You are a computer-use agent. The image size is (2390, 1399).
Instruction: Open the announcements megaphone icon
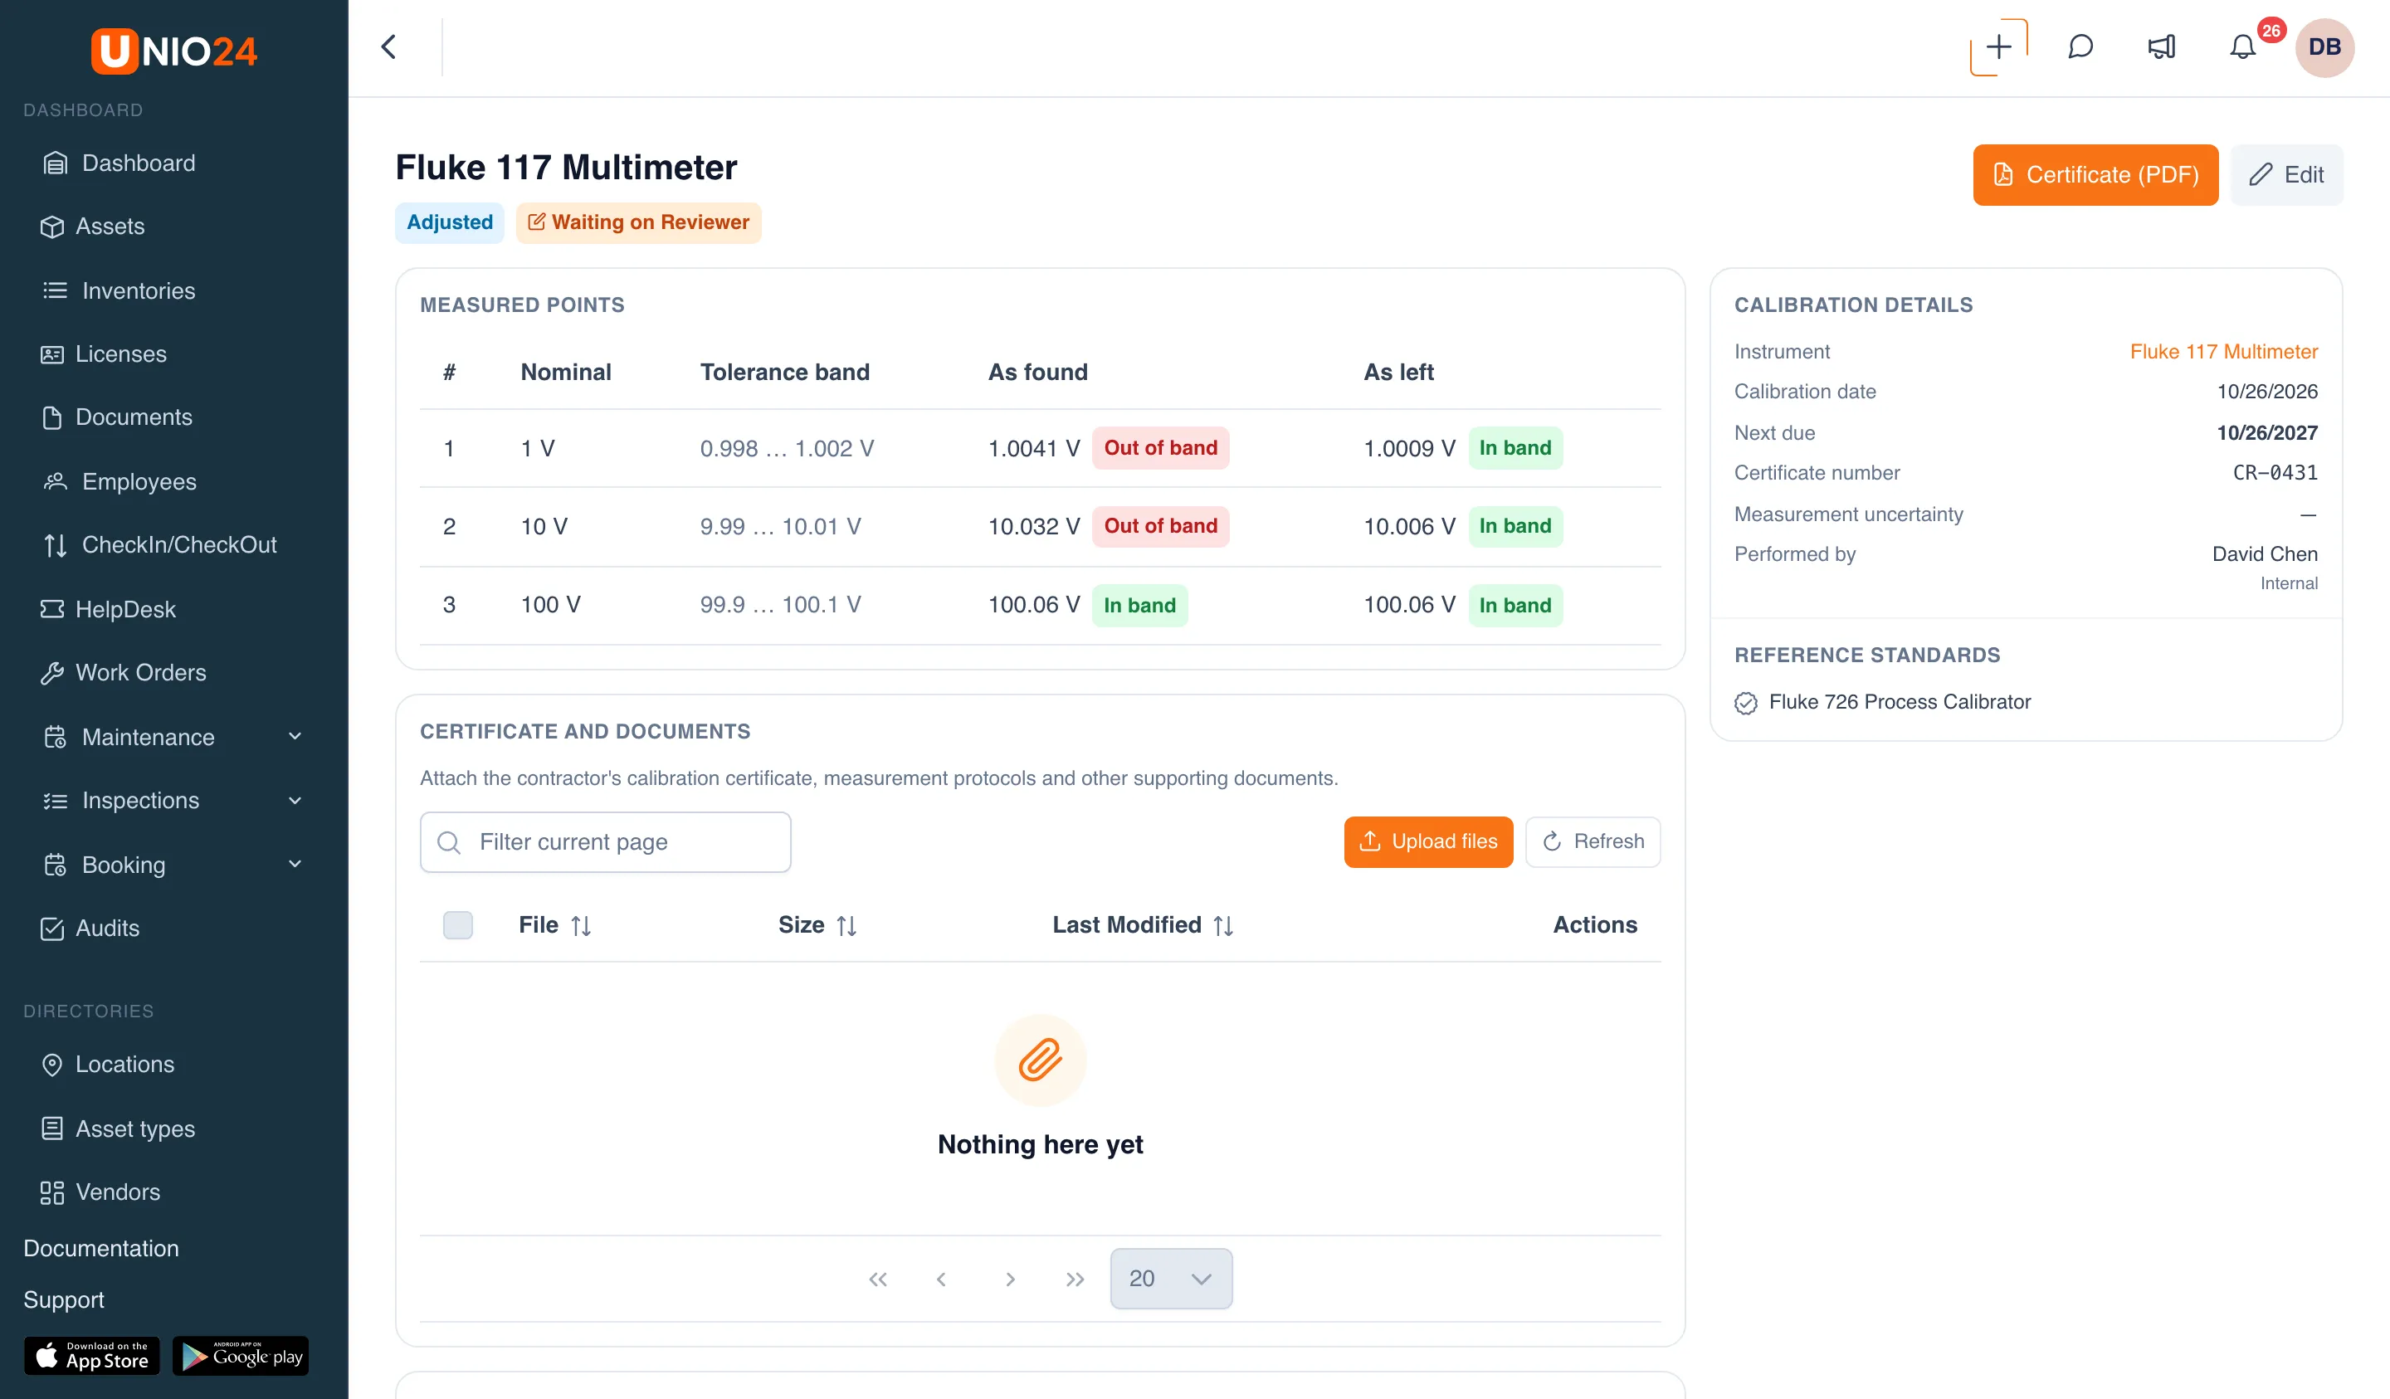(2162, 46)
